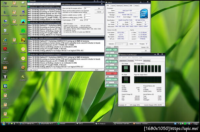Image resolution: width=200 pixels, height=132 pixels.
Task: Open the SPD tab in CPU-Z
Action: click(x=131, y=6)
